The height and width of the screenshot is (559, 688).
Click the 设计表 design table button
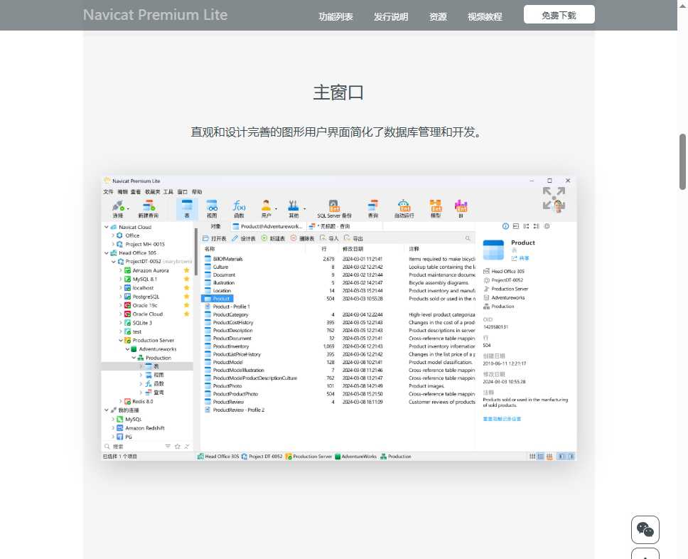pos(244,238)
